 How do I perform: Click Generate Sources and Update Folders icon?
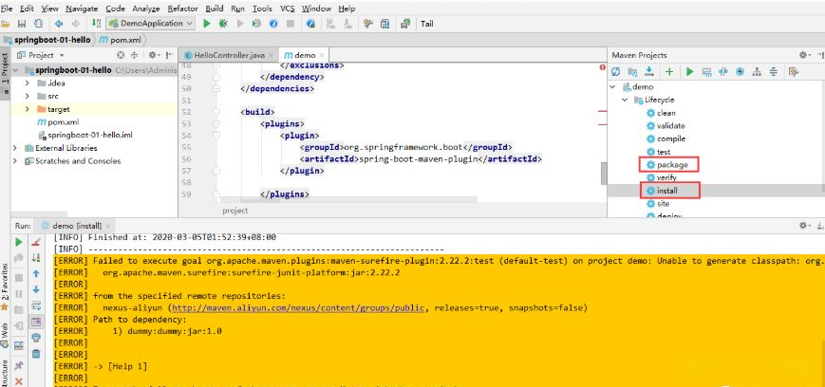[x=633, y=72]
